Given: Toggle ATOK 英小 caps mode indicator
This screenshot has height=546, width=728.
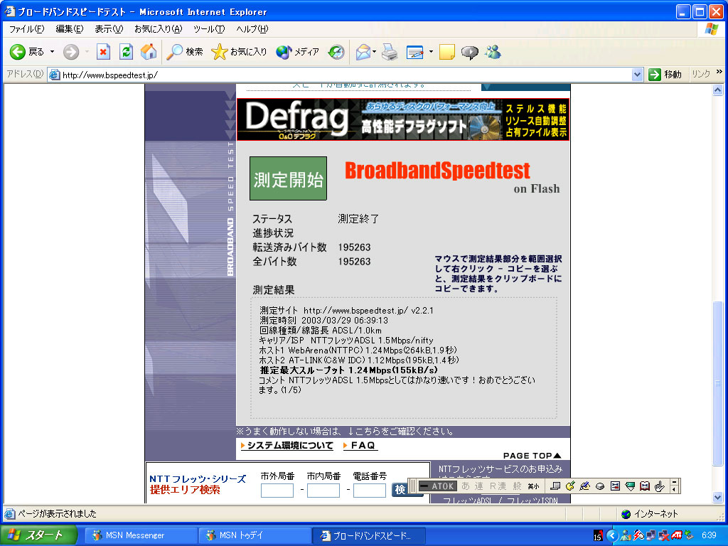Looking at the screenshot, I should 533,486.
